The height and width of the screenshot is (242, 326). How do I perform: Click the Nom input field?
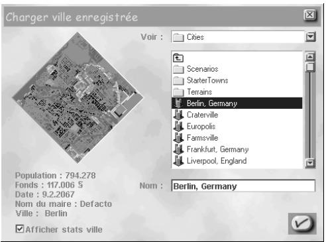243,186
